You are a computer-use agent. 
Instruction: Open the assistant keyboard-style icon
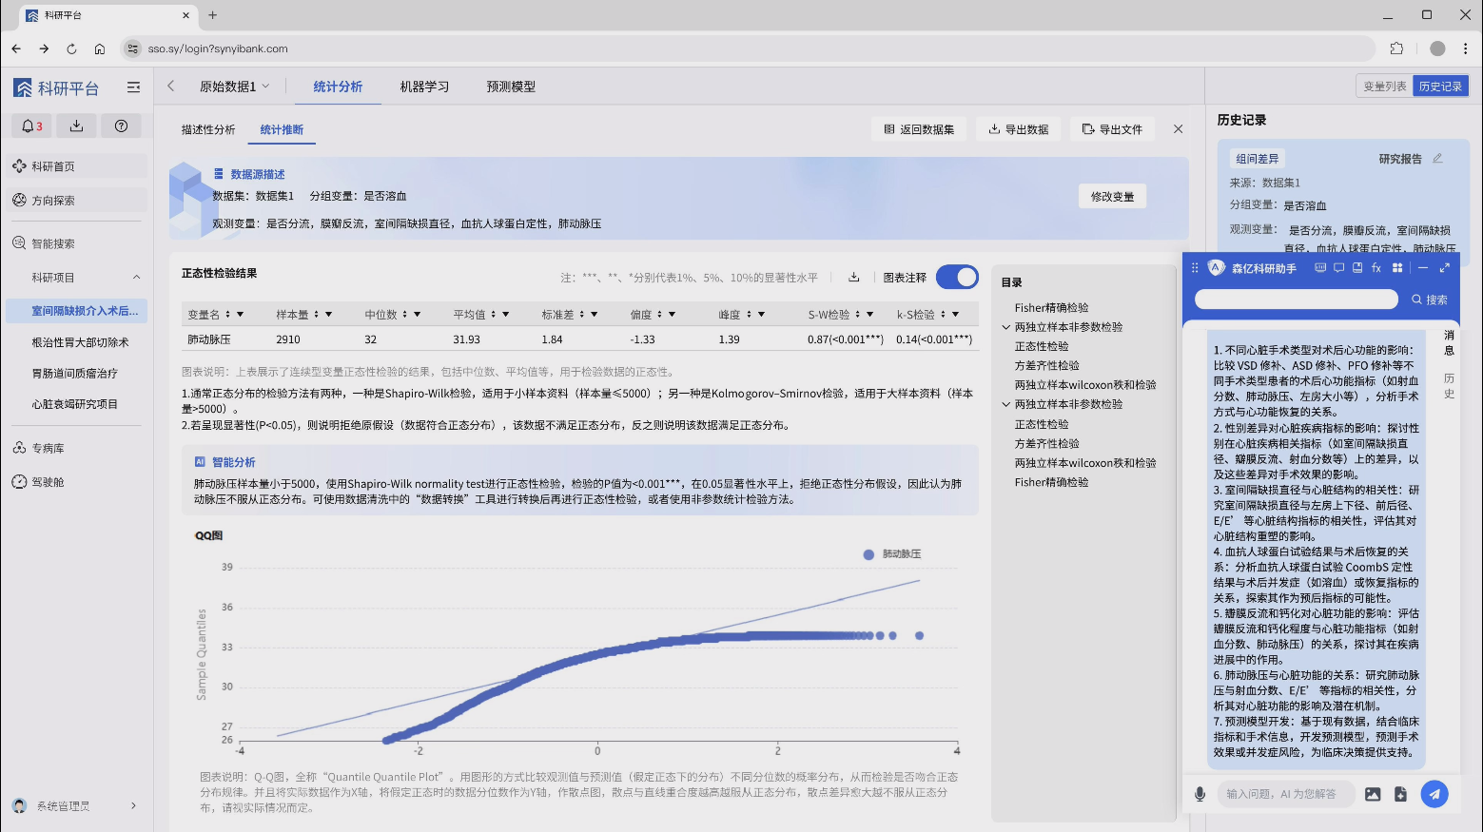(x=1320, y=268)
